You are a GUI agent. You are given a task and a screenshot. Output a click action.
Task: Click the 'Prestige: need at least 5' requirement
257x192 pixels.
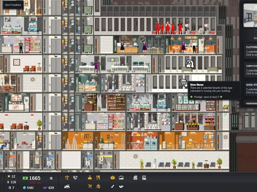pyautogui.click(x=206, y=97)
